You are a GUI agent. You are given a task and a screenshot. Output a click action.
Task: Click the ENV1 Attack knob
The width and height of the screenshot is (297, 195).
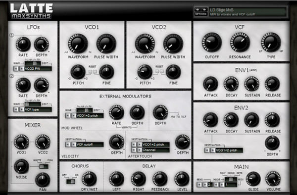(x=210, y=84)
